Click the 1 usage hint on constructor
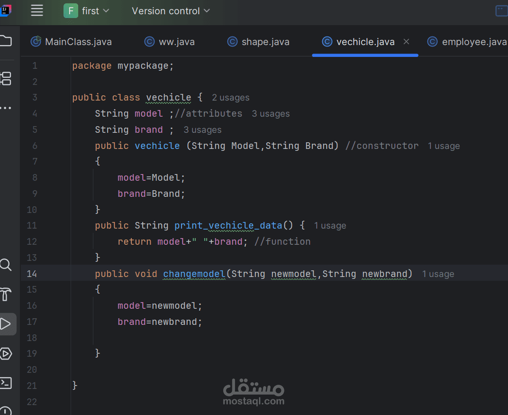 click(444, 146)
